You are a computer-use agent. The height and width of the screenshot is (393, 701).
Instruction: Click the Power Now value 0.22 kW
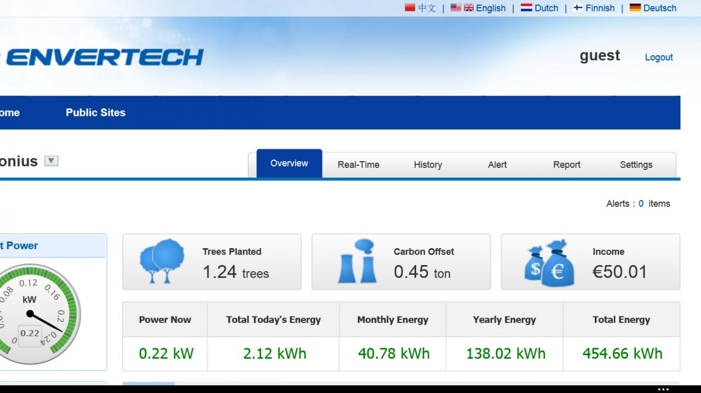(166, 354)
